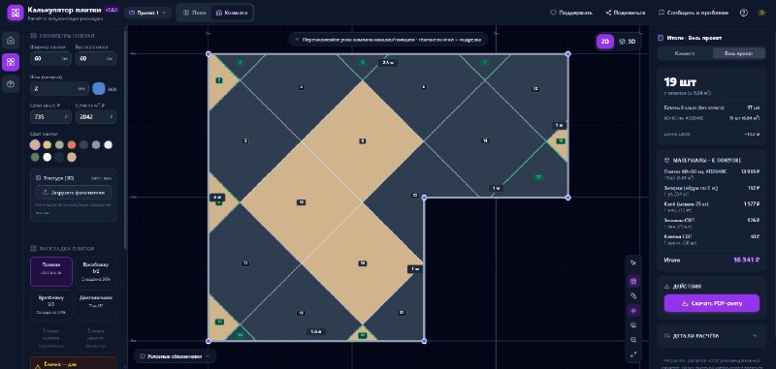Edit the price per piece field showing 735
Image resolution: width=776 pixels, height=369 pixels.
pos(51,117)
